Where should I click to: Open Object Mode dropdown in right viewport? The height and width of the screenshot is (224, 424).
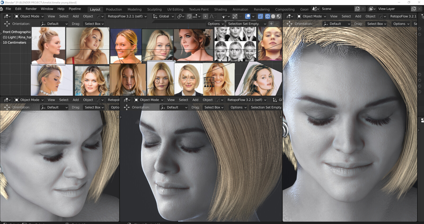[x=311, y=16]
